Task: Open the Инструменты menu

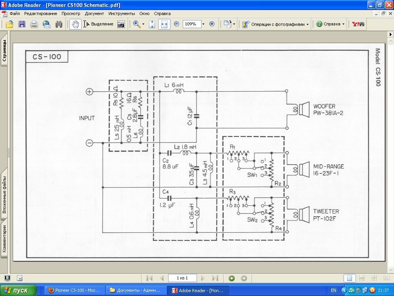Action: (x=121, y=13)
